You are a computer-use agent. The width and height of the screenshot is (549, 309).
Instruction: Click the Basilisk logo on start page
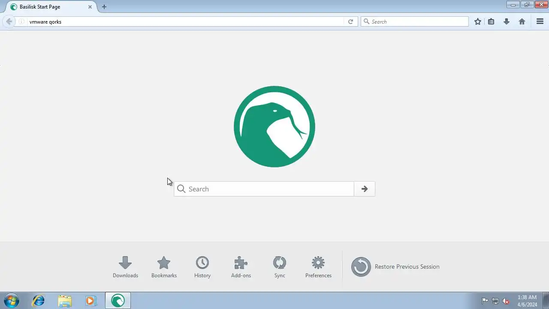coord(274,127)
